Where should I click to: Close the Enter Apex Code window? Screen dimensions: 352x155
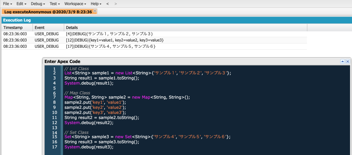(x=348, y=62)
